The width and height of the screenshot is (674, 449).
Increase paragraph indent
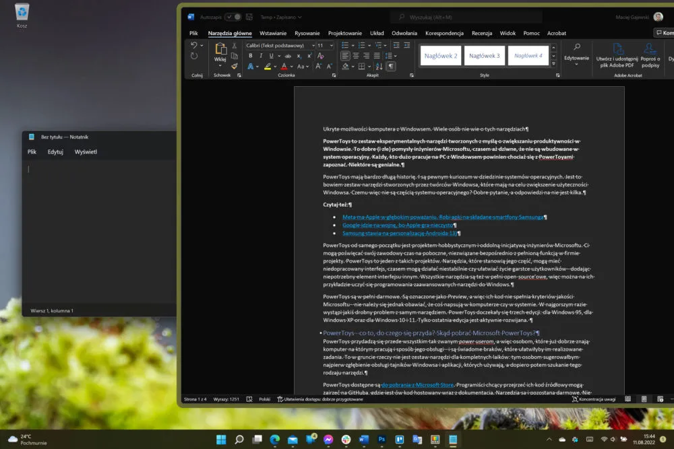pos(406,45)
